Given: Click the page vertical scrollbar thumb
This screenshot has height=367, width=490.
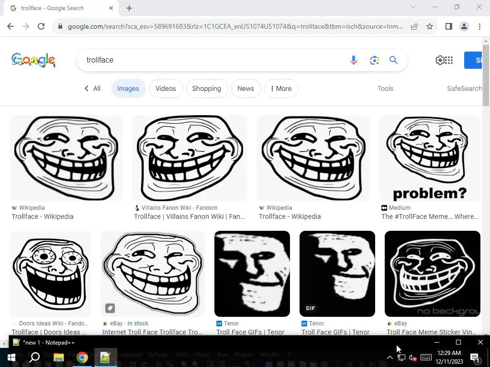Looking at the screenshot, I should [486, 75].
